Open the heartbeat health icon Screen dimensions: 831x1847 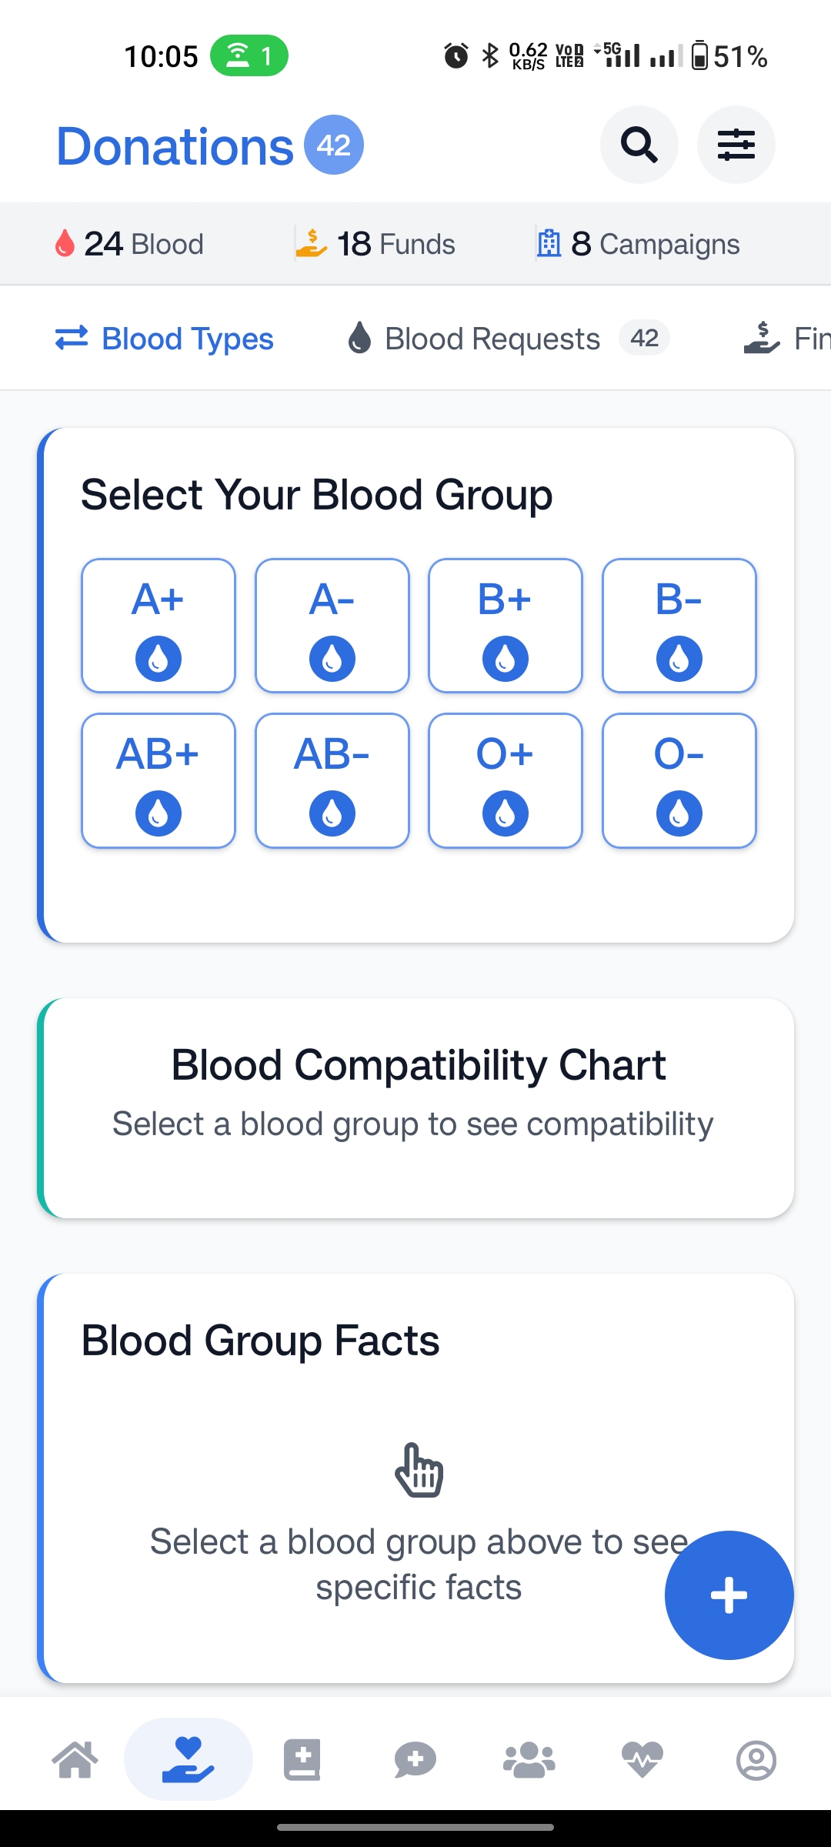(x=642, y=1759)
